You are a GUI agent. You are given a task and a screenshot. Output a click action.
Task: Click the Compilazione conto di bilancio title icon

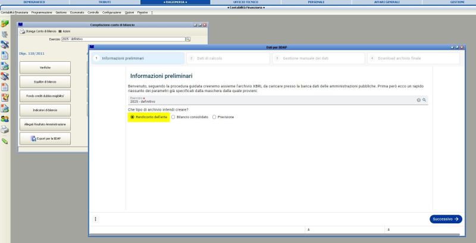[x=21, y=24]
